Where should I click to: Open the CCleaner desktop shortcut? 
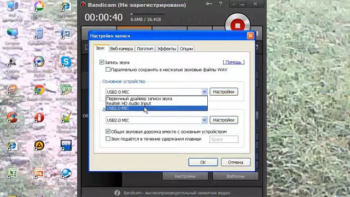pyautogui.click(x=12, y=118)
